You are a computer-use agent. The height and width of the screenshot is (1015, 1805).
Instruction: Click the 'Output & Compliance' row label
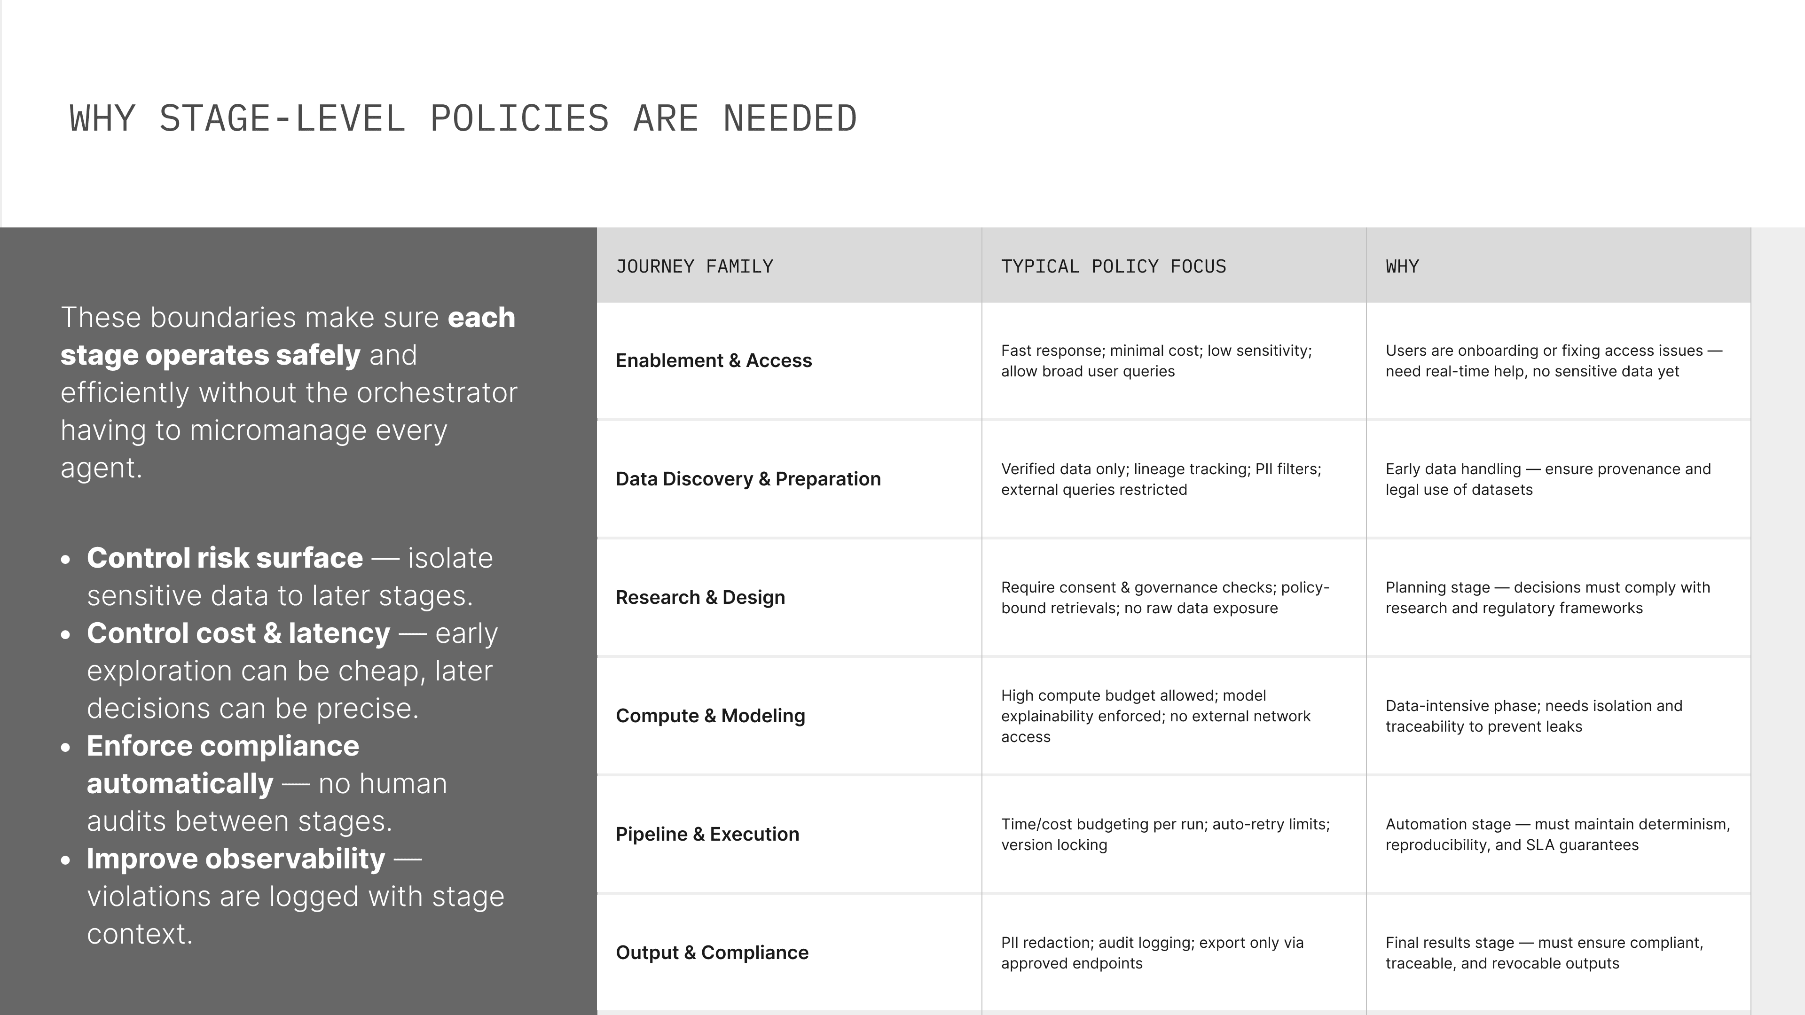(712, 953)
